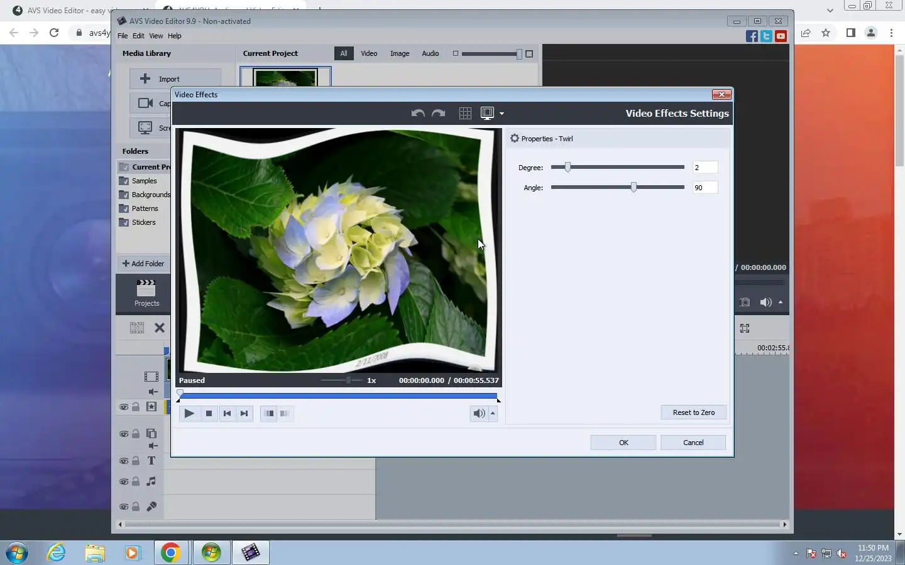Stop the effect preview playback
The image size is (905, 565).
[209, 413]
